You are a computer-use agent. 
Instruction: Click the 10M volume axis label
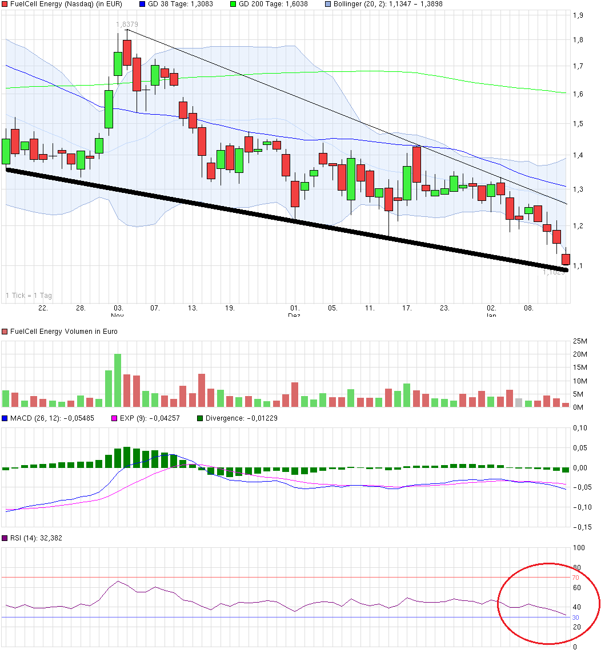click(x=580, y=381)
